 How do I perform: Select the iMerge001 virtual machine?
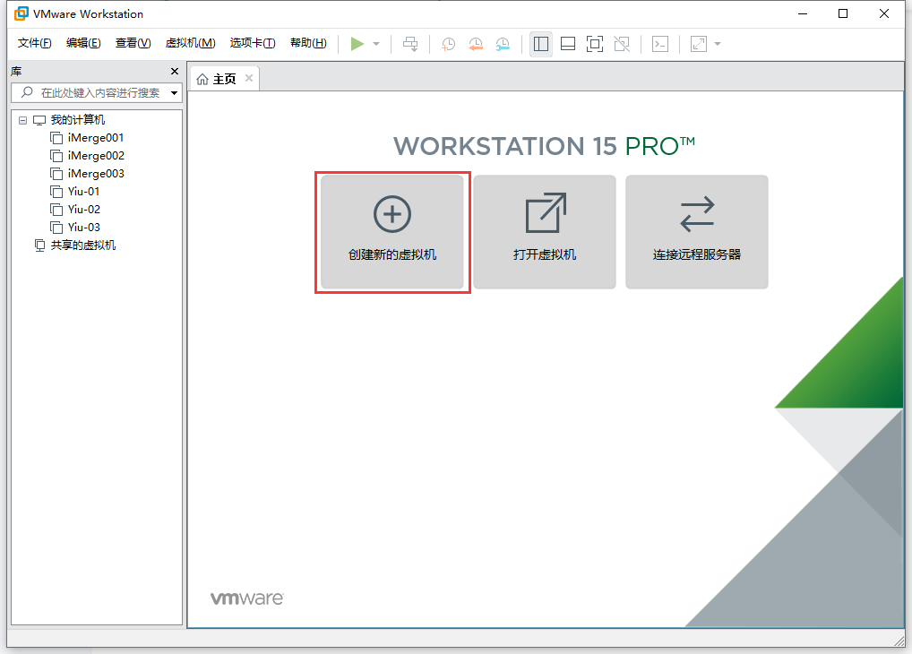tap(95, 138)
